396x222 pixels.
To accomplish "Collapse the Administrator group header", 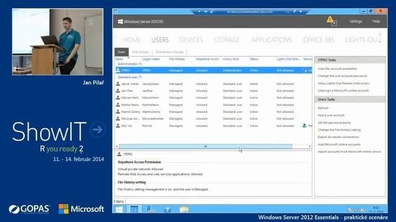I will click(130, 64).
